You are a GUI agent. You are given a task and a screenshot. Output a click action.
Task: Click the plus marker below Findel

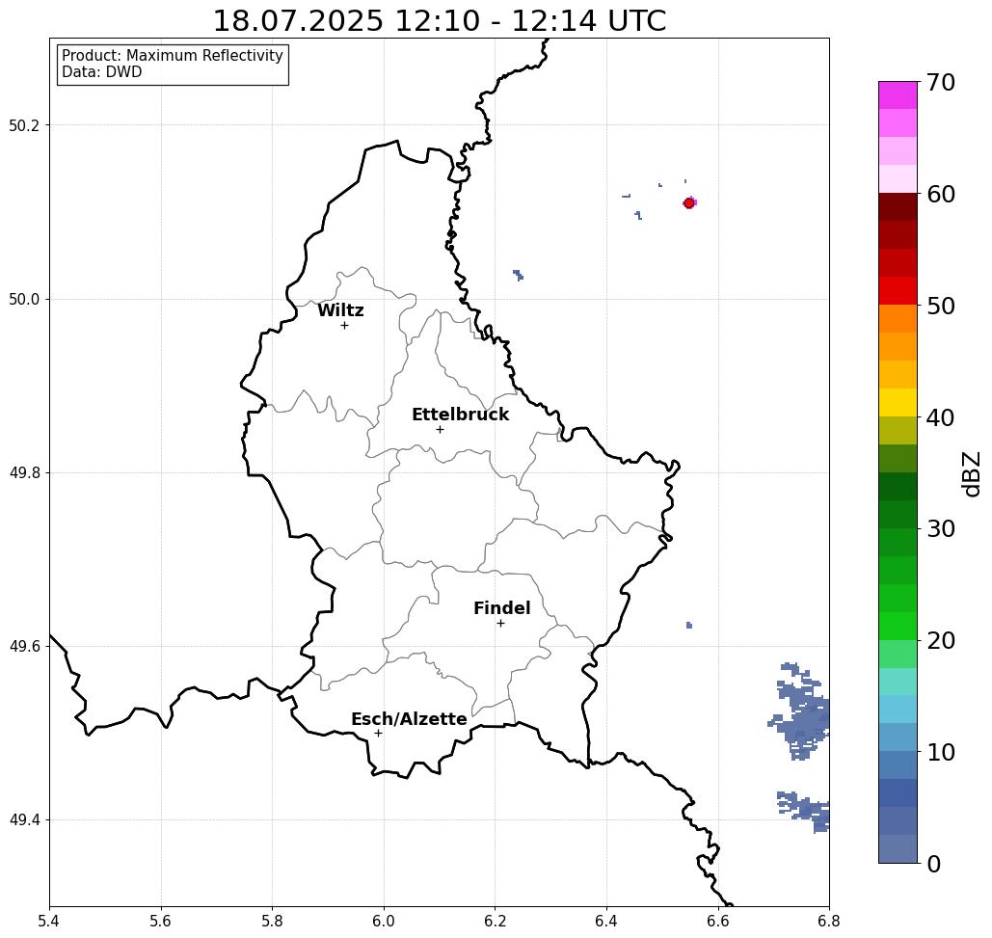click(500, 623)
